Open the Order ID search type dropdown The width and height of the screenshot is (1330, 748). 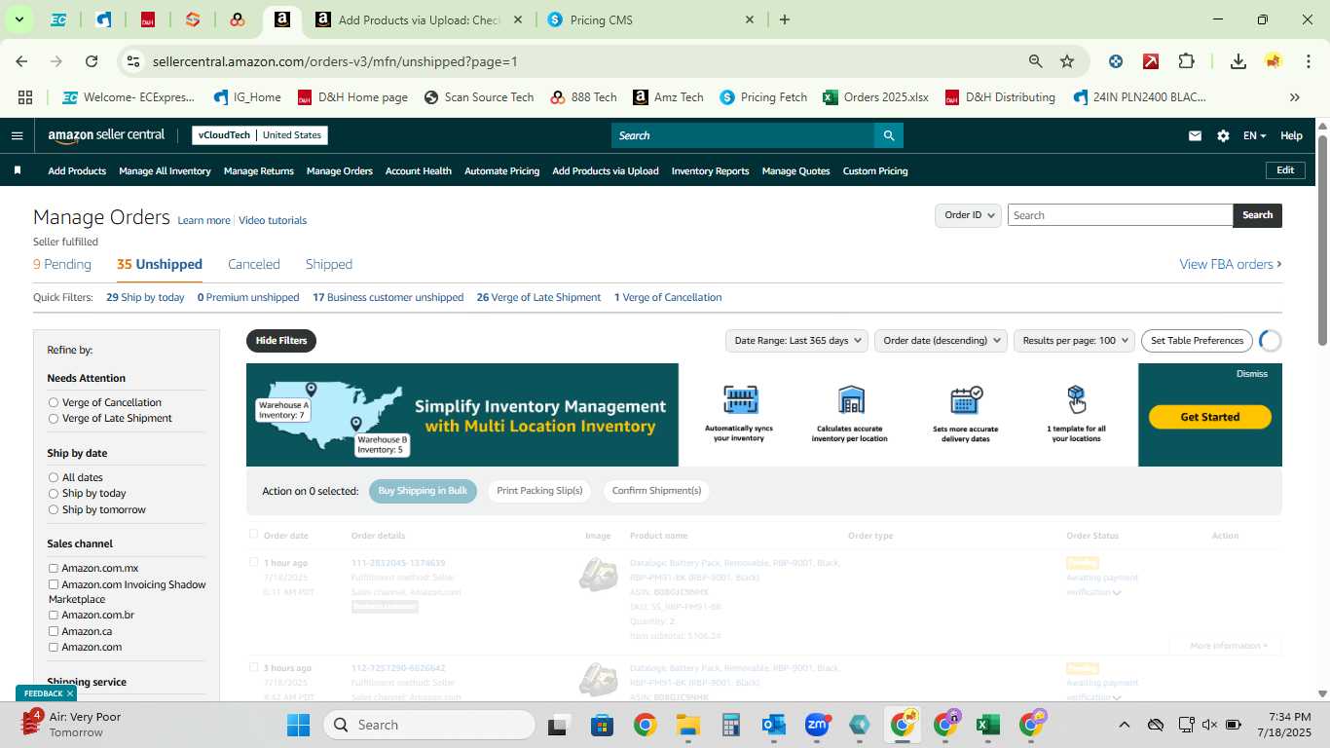click(968, 215)
